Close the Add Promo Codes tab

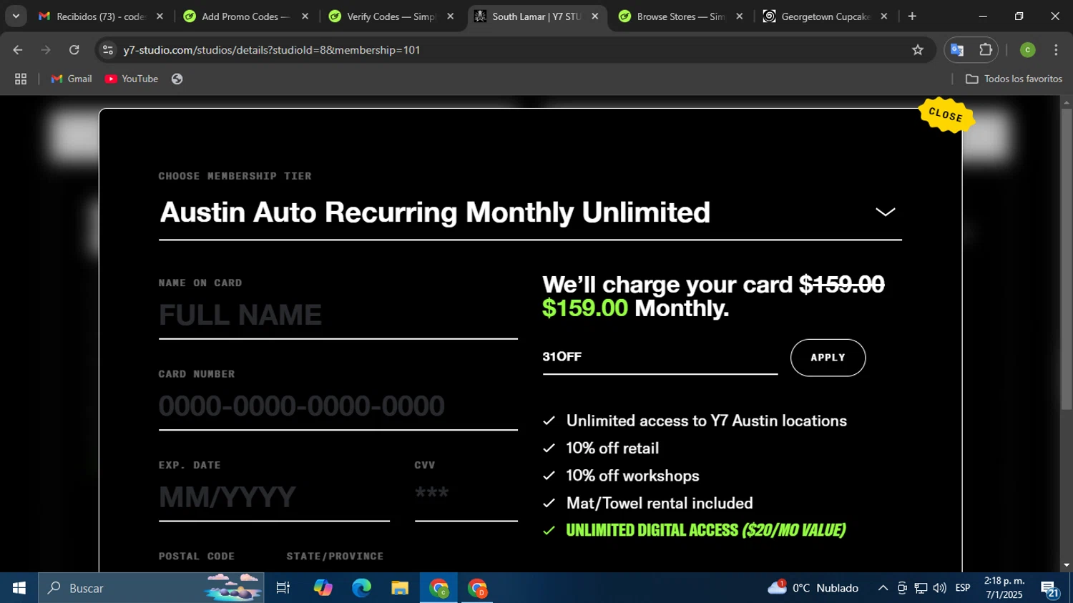305,16
